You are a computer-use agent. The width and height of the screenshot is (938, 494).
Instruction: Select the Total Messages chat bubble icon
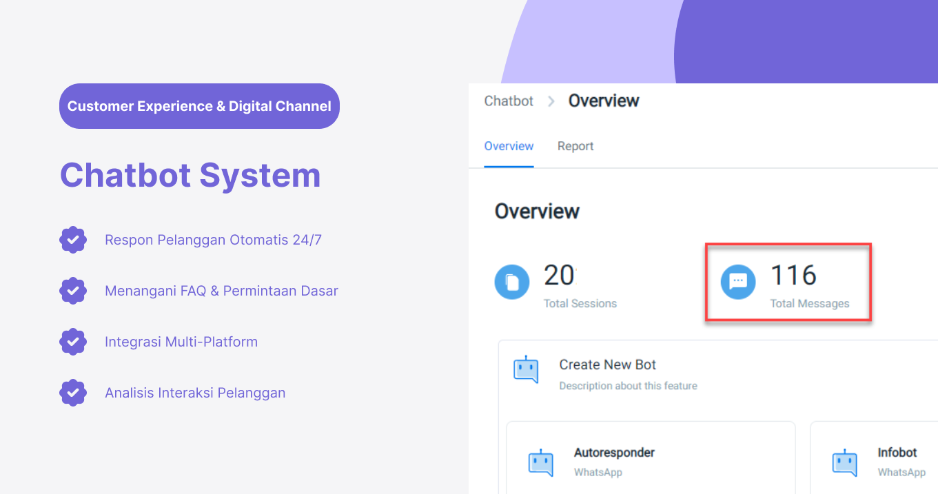point(737,282)
